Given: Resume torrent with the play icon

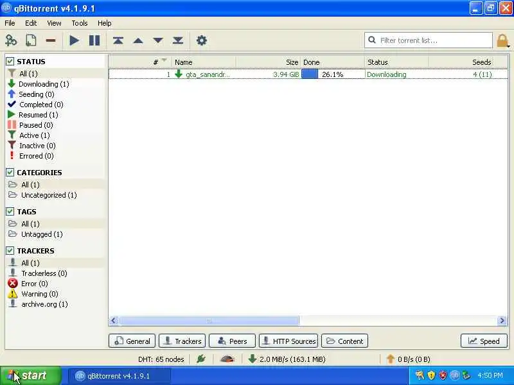Looking at the screenshot, I should point(75,40).
